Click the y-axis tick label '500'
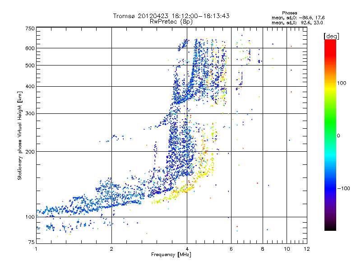 click(30, 65)
